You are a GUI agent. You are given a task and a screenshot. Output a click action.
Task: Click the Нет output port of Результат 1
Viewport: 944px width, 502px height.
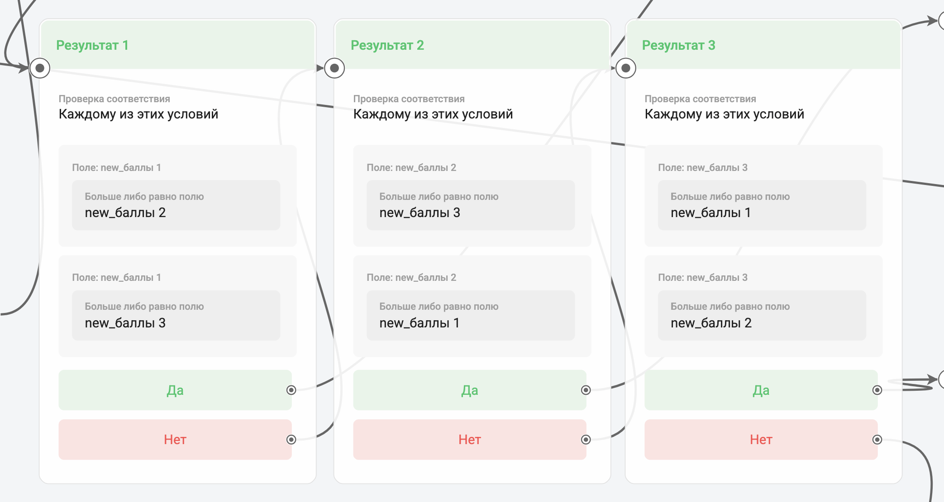pyautogui.click(x=291, y=440)
